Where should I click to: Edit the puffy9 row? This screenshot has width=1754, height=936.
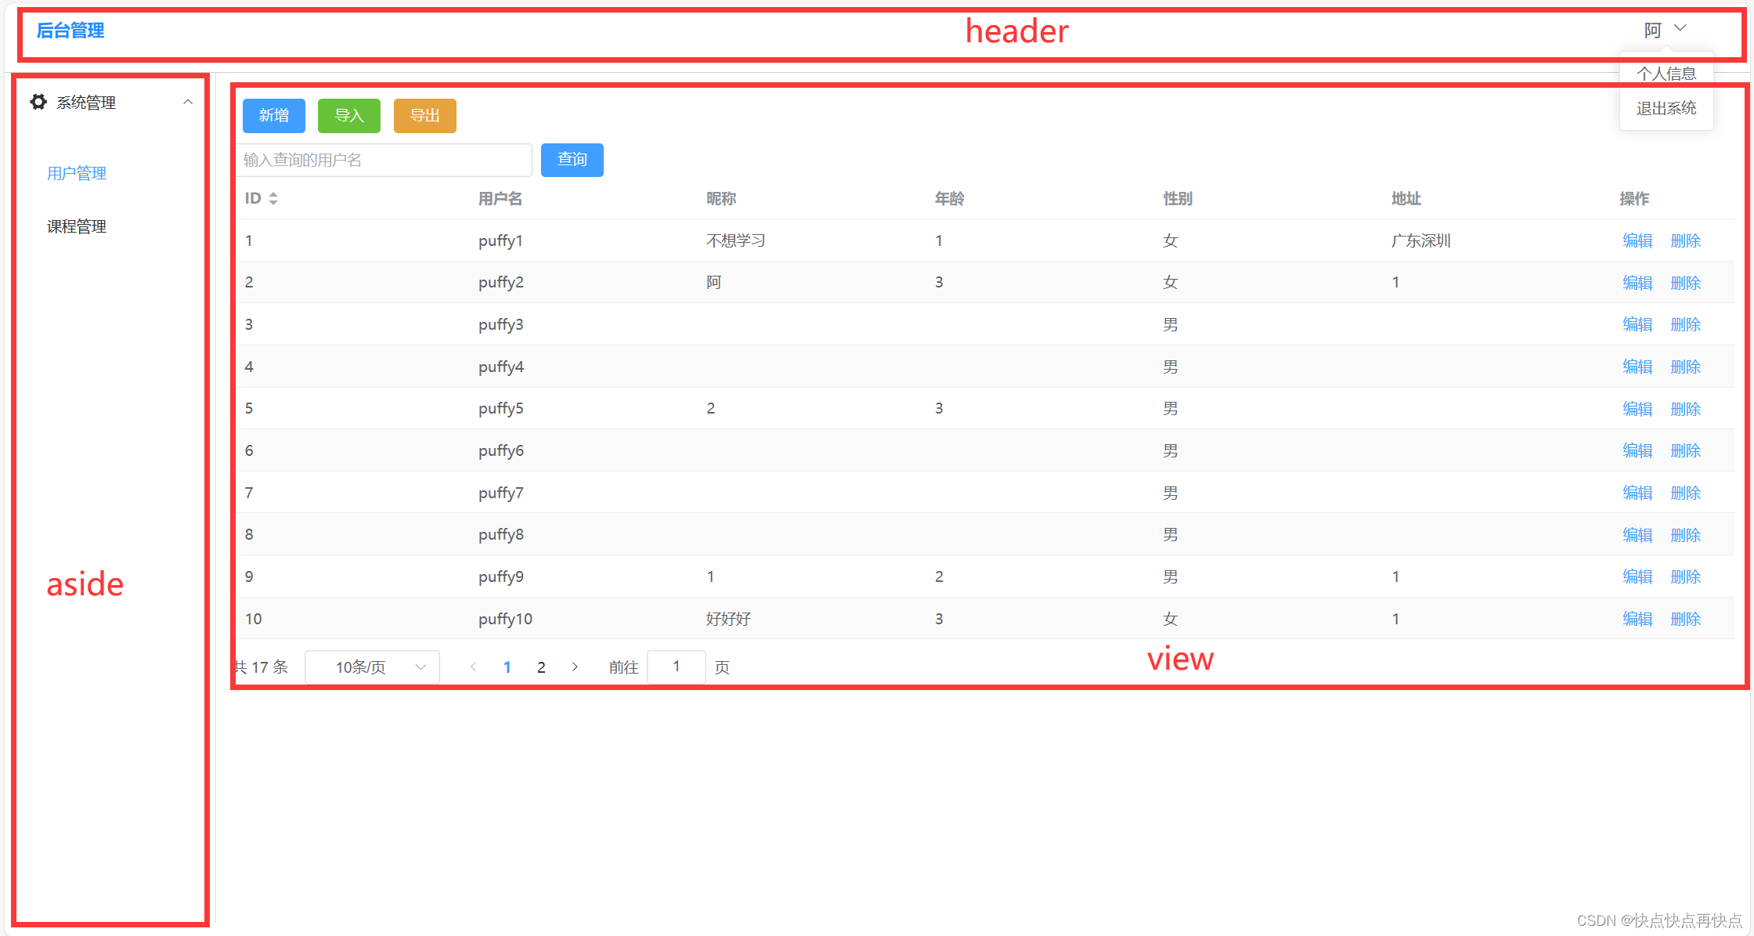pyautogui.click(x=1637, y=576)
